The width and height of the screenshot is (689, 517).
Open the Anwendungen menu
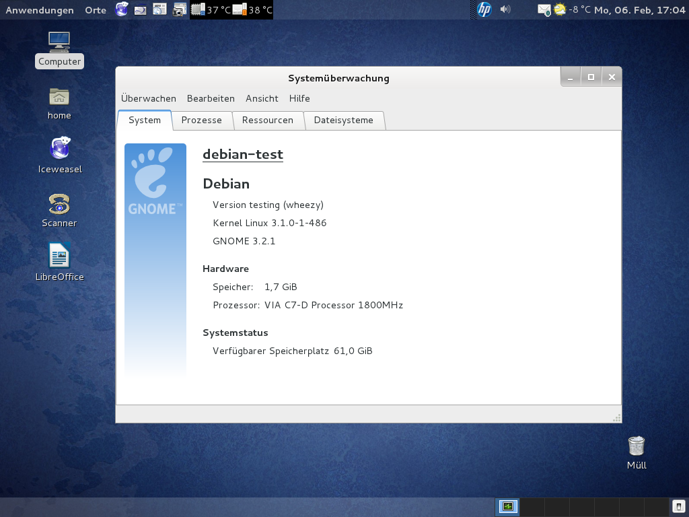(x=40, y=9)
